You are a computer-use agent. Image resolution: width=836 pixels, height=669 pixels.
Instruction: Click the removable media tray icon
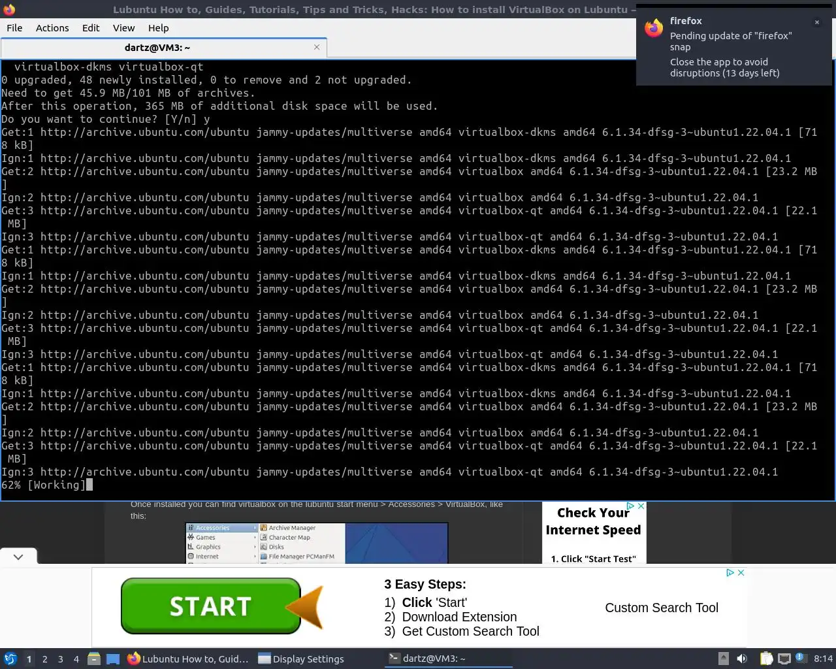coord(724,659)
